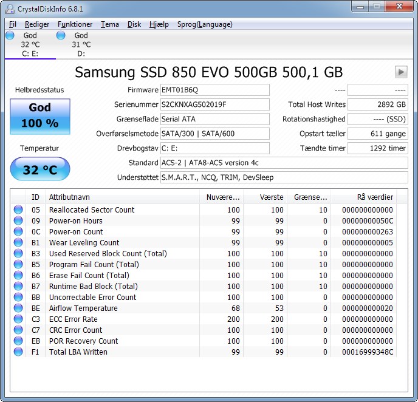Click status icon for Power-on Count

(x=18, y=231)
